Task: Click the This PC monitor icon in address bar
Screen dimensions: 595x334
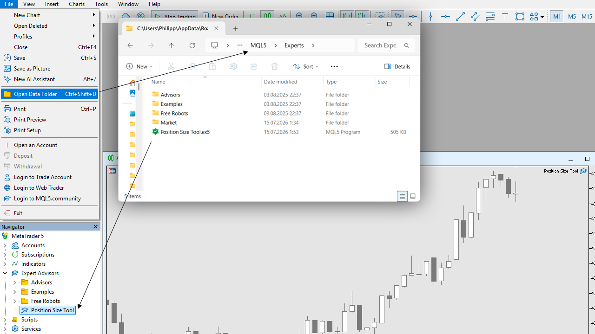Action: [x=215, y=45]
